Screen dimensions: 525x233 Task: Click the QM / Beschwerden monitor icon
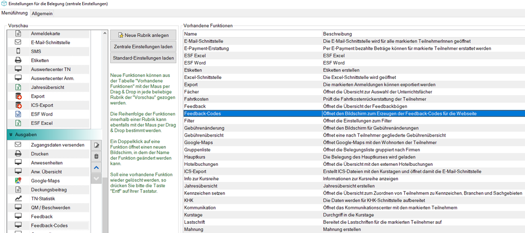(x=18, y=207)
